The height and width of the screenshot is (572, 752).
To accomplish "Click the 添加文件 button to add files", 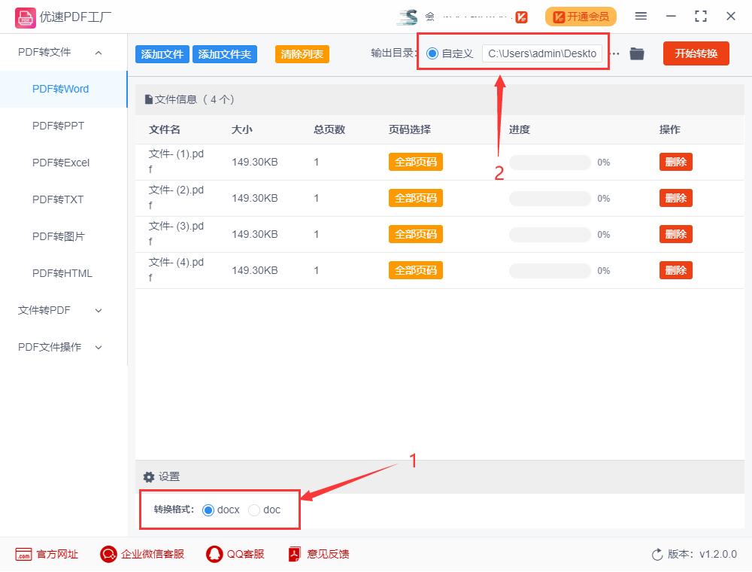I will 161,54.
